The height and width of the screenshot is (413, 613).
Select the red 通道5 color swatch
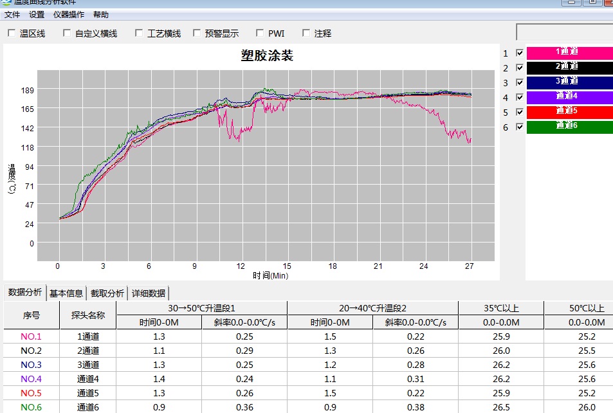click(566, 112)
